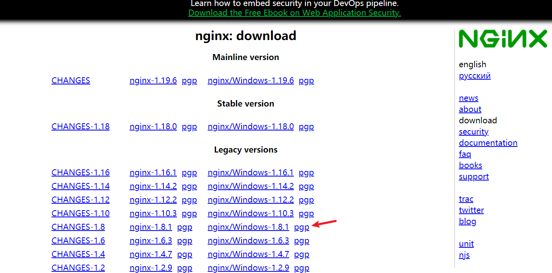Open CHANGES-1.16 link

[81, 173]
